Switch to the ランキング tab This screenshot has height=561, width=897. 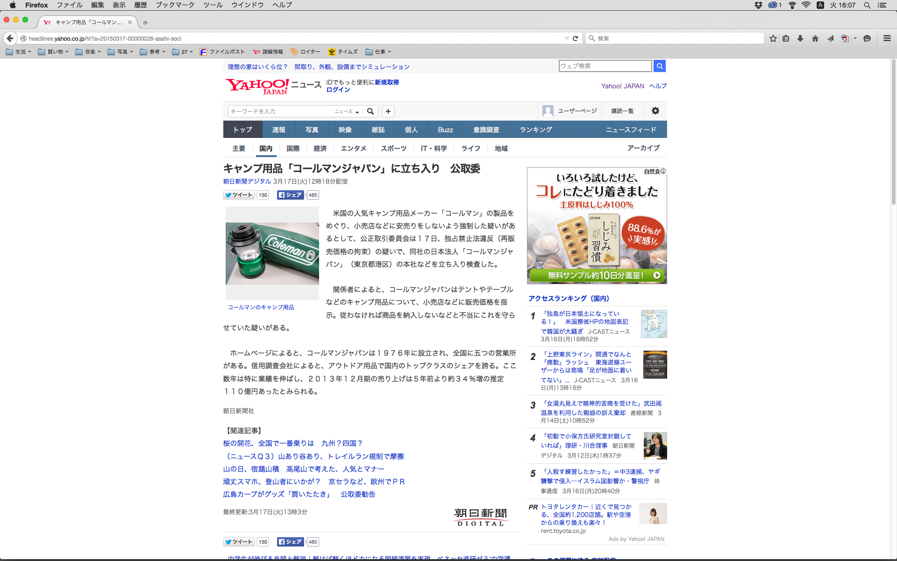[x=536, y=129]
